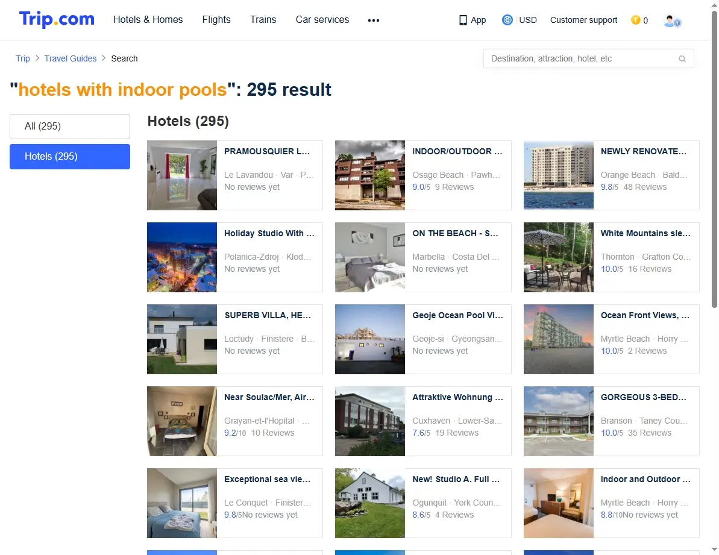Click Holiday Studio With ... title
Viewport: 719px width, 555px height.
coord(269,234)
